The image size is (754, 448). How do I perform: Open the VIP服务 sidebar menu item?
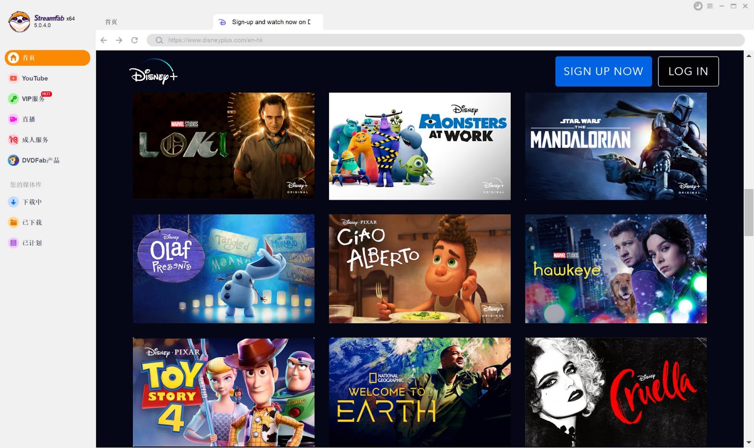point(48,99)
